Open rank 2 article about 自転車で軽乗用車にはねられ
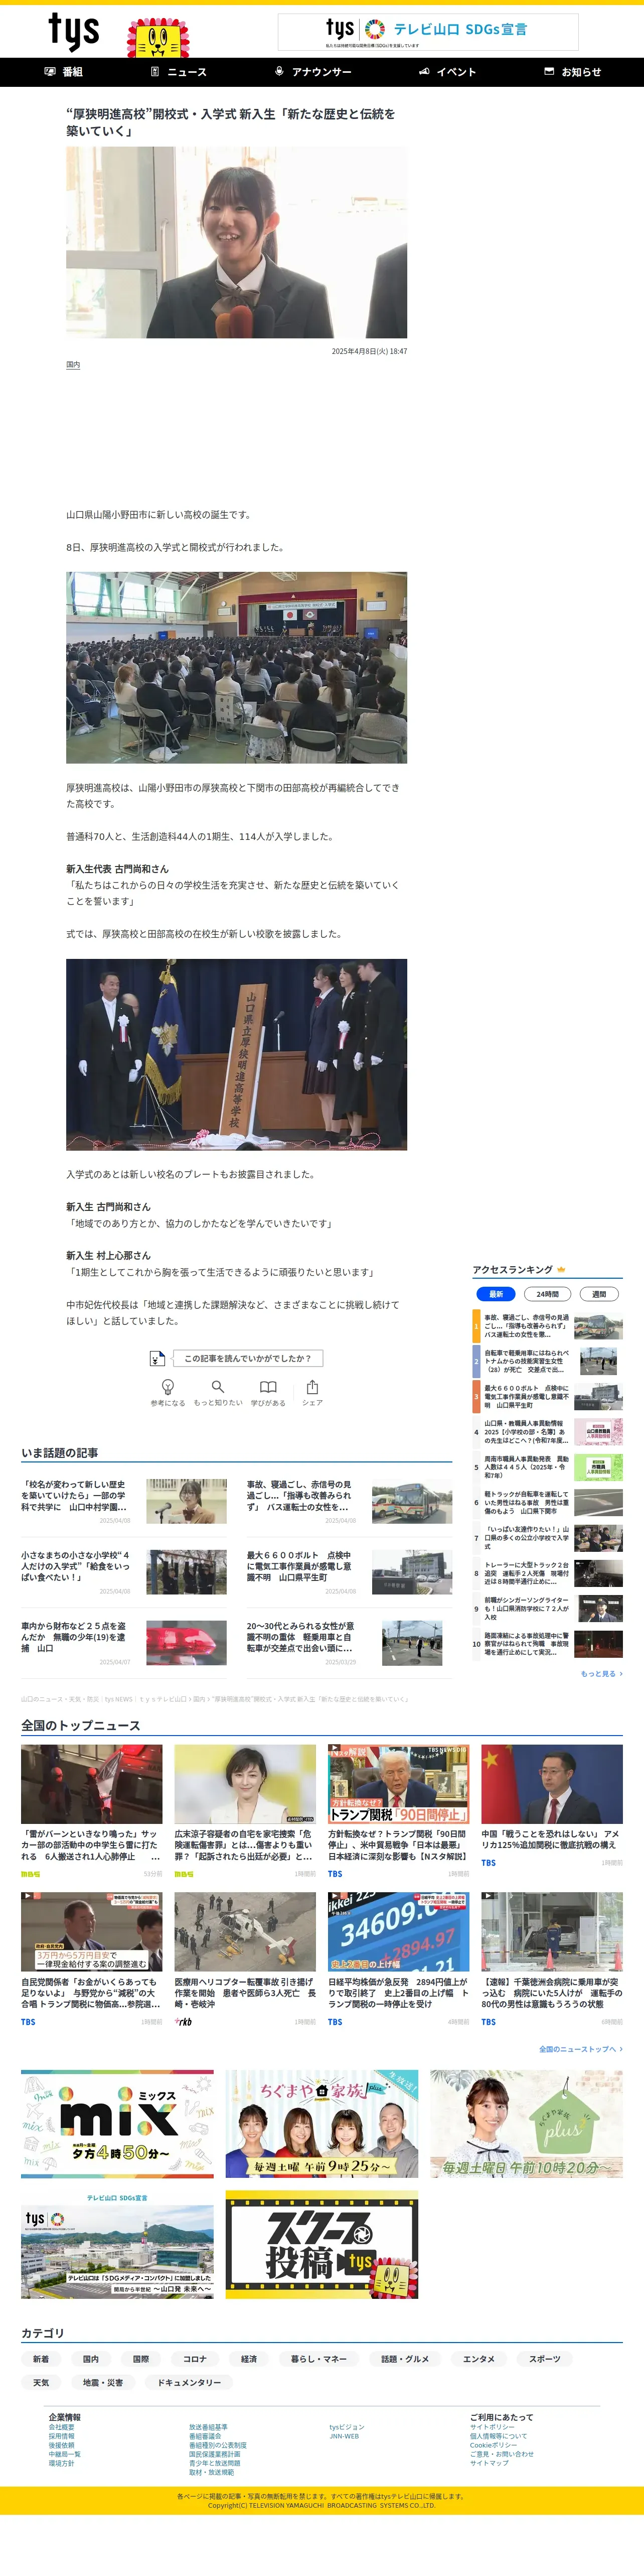Viewport: 644px width, 2576px height. [x=547, y=1361]
